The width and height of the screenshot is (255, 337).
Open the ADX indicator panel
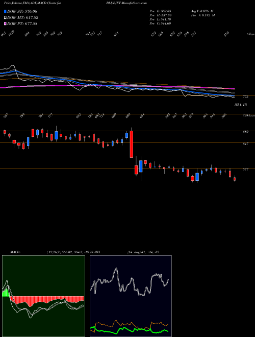tap(131, 296)
